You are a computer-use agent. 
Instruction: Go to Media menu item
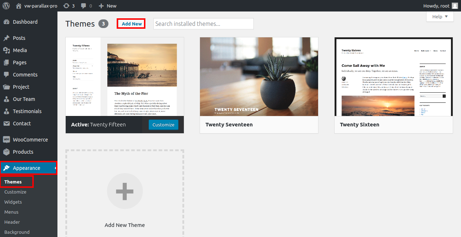coord(29,50)
